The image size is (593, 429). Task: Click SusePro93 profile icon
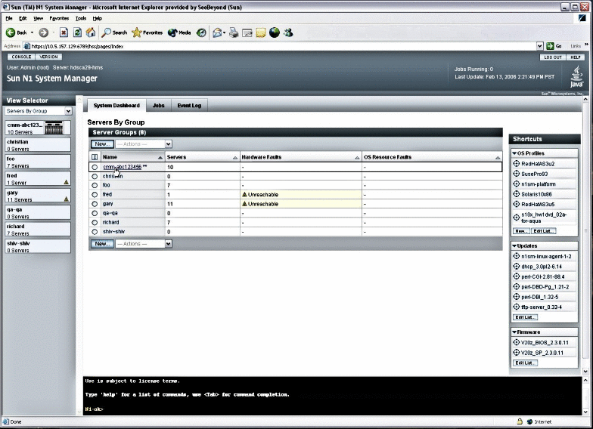[x=516, y=174]
